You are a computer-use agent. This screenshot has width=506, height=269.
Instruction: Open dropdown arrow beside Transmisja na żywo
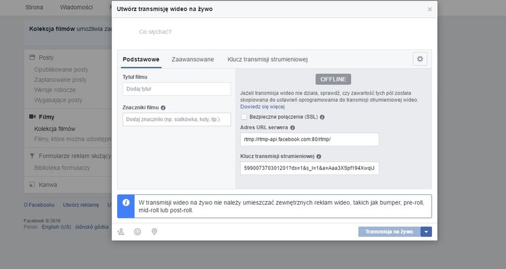[426, 231]
